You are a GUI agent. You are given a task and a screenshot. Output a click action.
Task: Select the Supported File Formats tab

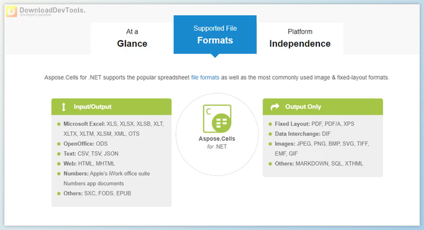[x=215, y=34]
